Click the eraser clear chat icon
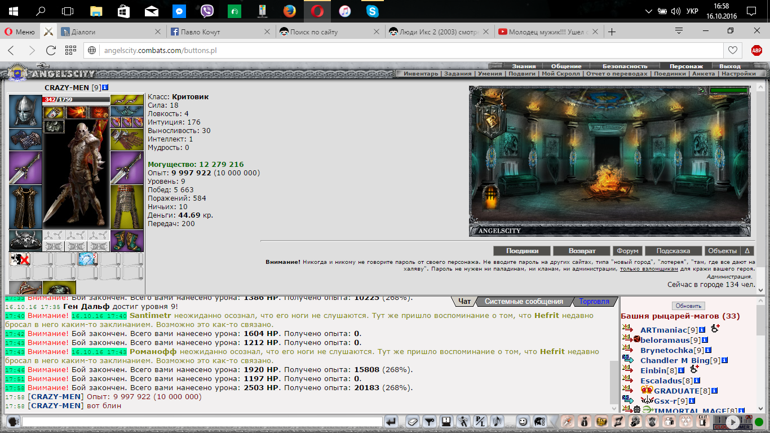This screenshot has width=770, height=433. pyautogui.click(x=413, y=421)
